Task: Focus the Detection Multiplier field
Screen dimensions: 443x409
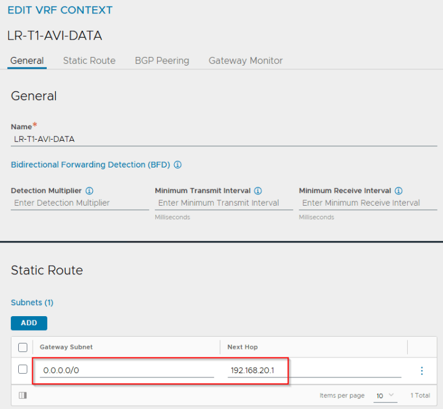Action: (x=79, y=203)
